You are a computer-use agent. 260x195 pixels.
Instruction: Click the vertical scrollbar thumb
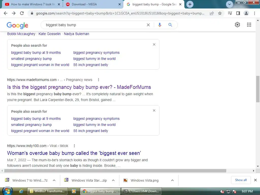258,89
